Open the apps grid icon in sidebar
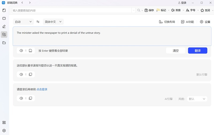The image size is (214, 135). pos(4,122)
